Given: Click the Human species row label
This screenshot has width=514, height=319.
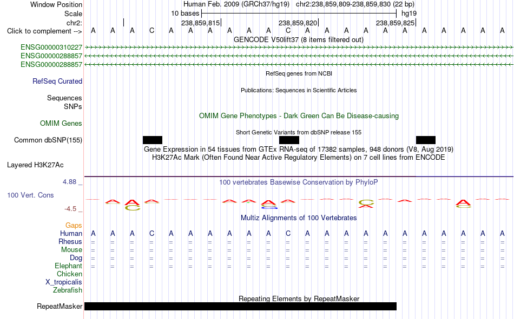Looking at the screenshot, I should coord(71,234).
